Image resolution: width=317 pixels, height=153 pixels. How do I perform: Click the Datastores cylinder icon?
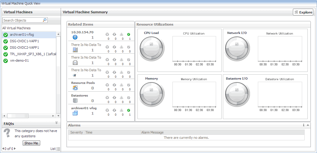point(75,101)
